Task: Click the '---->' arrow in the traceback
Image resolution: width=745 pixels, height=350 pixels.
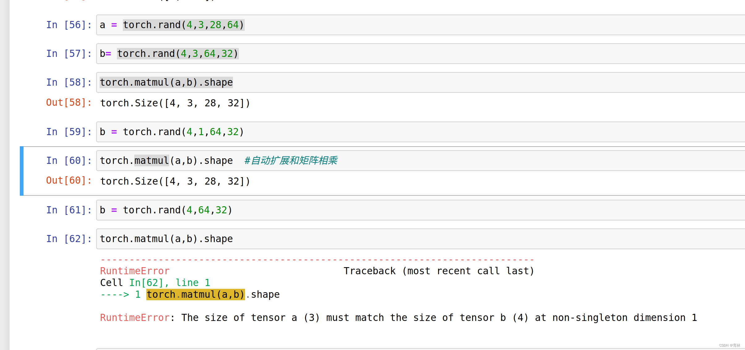Action: (x=115, y=294)
